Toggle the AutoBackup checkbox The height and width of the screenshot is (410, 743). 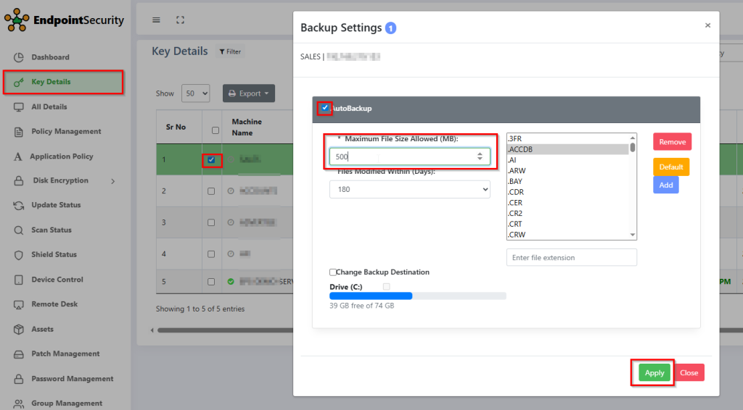click(325, 108)
